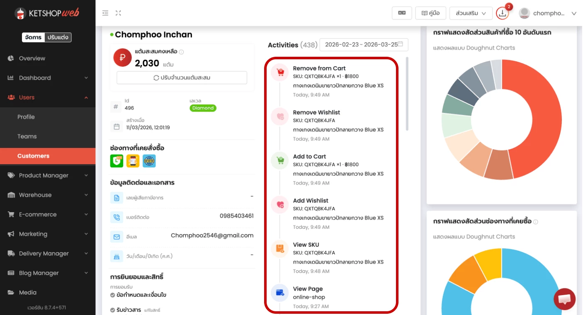Open the คู่มือ manual button
This screenshot has width=583, height=315.
pyautogui.click(x=430, y=13)
